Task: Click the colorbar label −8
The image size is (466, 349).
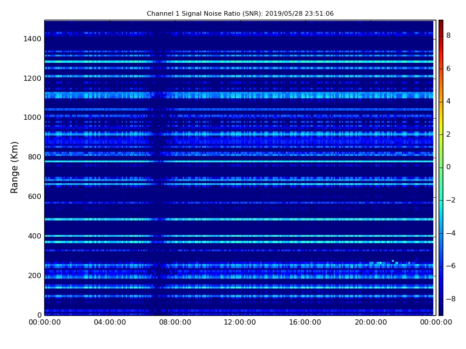Action: click(x=450, y=299)
